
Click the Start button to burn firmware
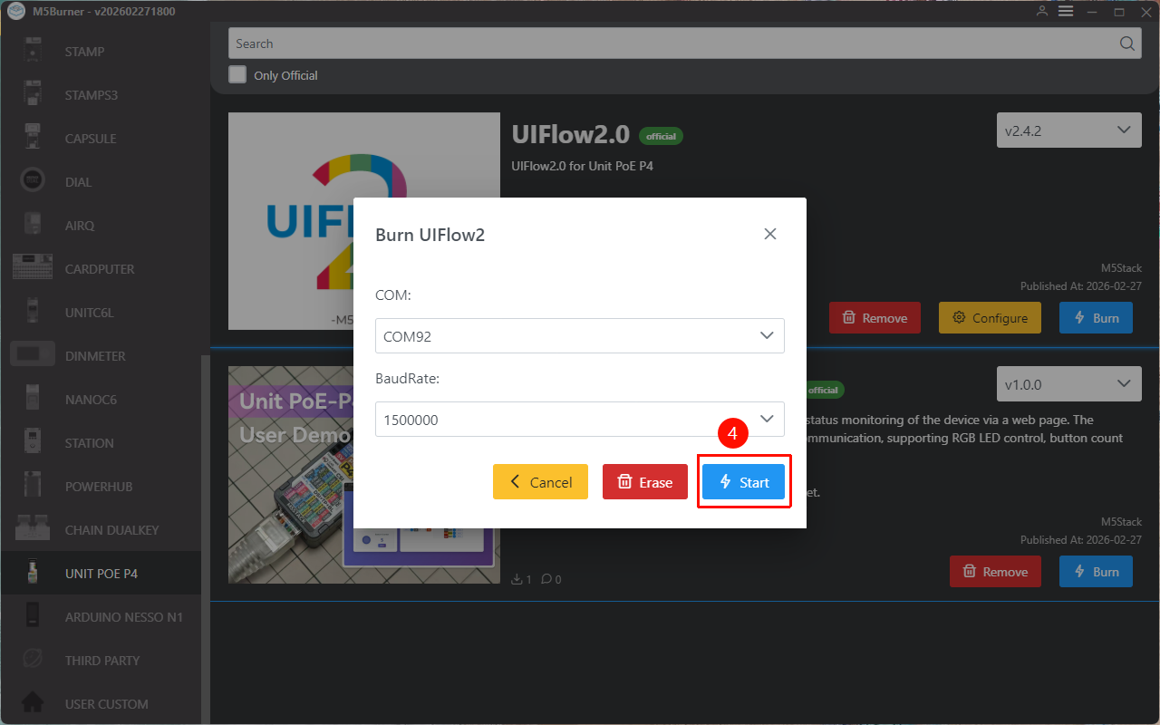click(x=743, y=482)
